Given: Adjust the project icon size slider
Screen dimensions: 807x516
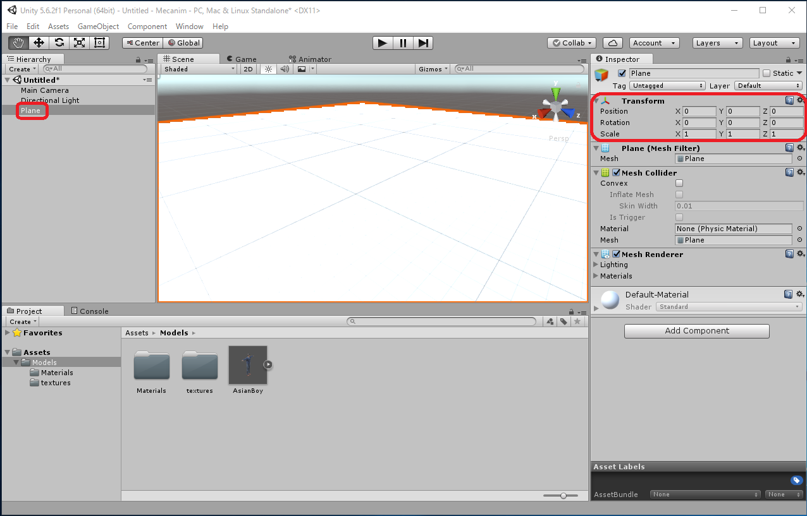Looking at the screenshot, I should 564,496.
